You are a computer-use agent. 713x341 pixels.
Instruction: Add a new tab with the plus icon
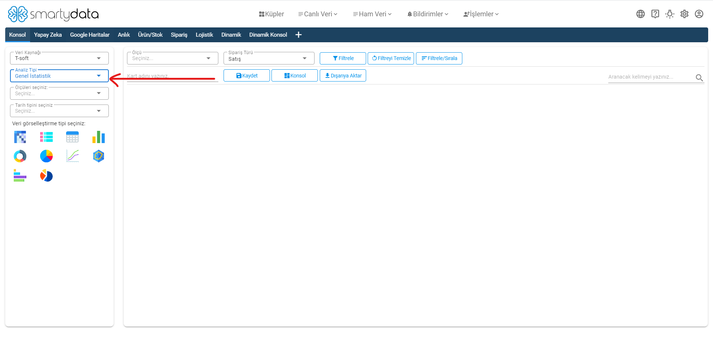(x=299, y=35)
